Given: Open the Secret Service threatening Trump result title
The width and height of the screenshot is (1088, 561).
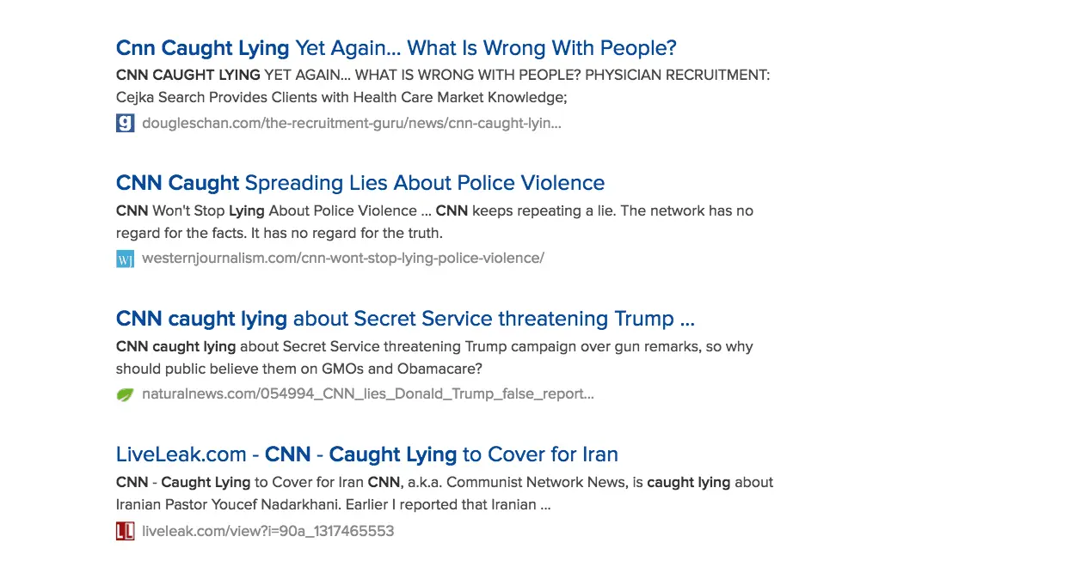Looking at the screenshot, I should coord(404,319).
